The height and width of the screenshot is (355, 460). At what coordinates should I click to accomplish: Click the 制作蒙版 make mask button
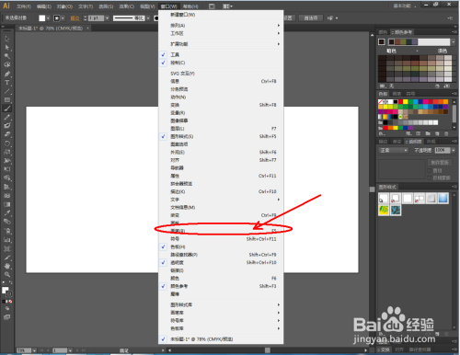(x=440, y=162)
